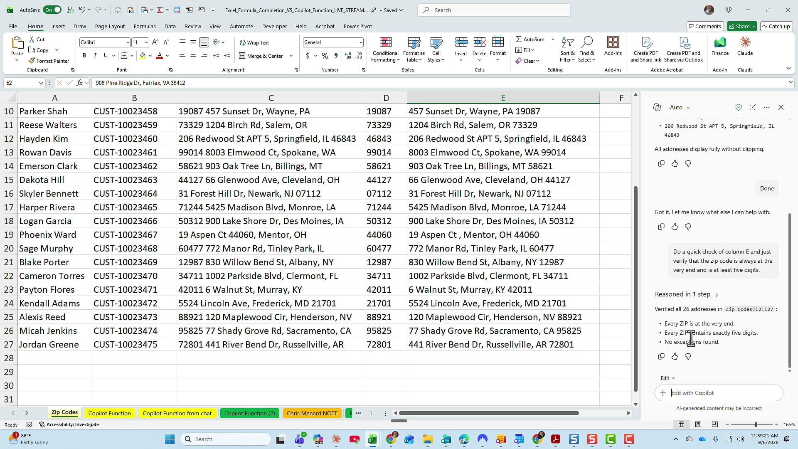Toggle Underline formatting
The width and height of the screenshot is (798, 449).
(106, 56)
